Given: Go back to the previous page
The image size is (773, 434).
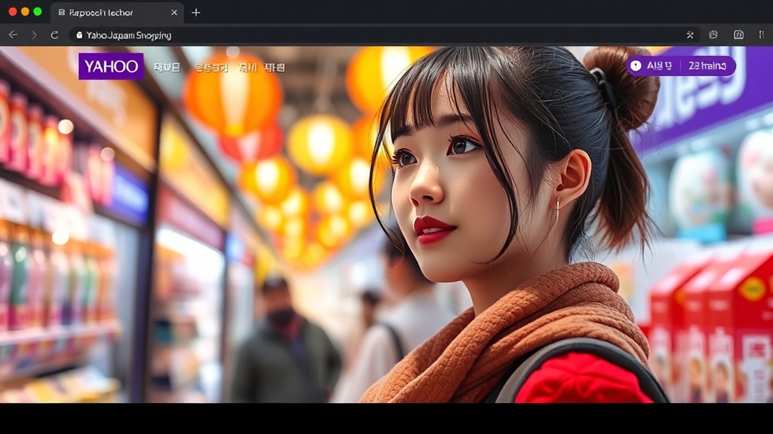Looking at the screenshot, I should 12,35.
